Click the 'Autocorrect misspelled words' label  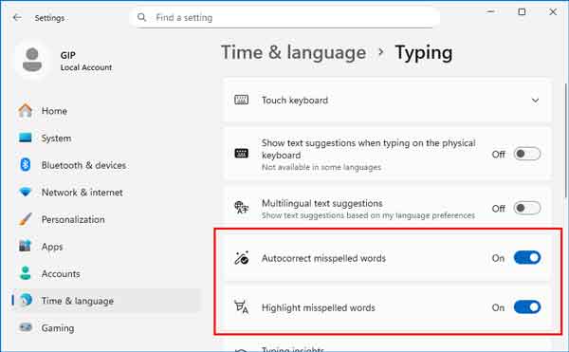click(x=323, y=258)
